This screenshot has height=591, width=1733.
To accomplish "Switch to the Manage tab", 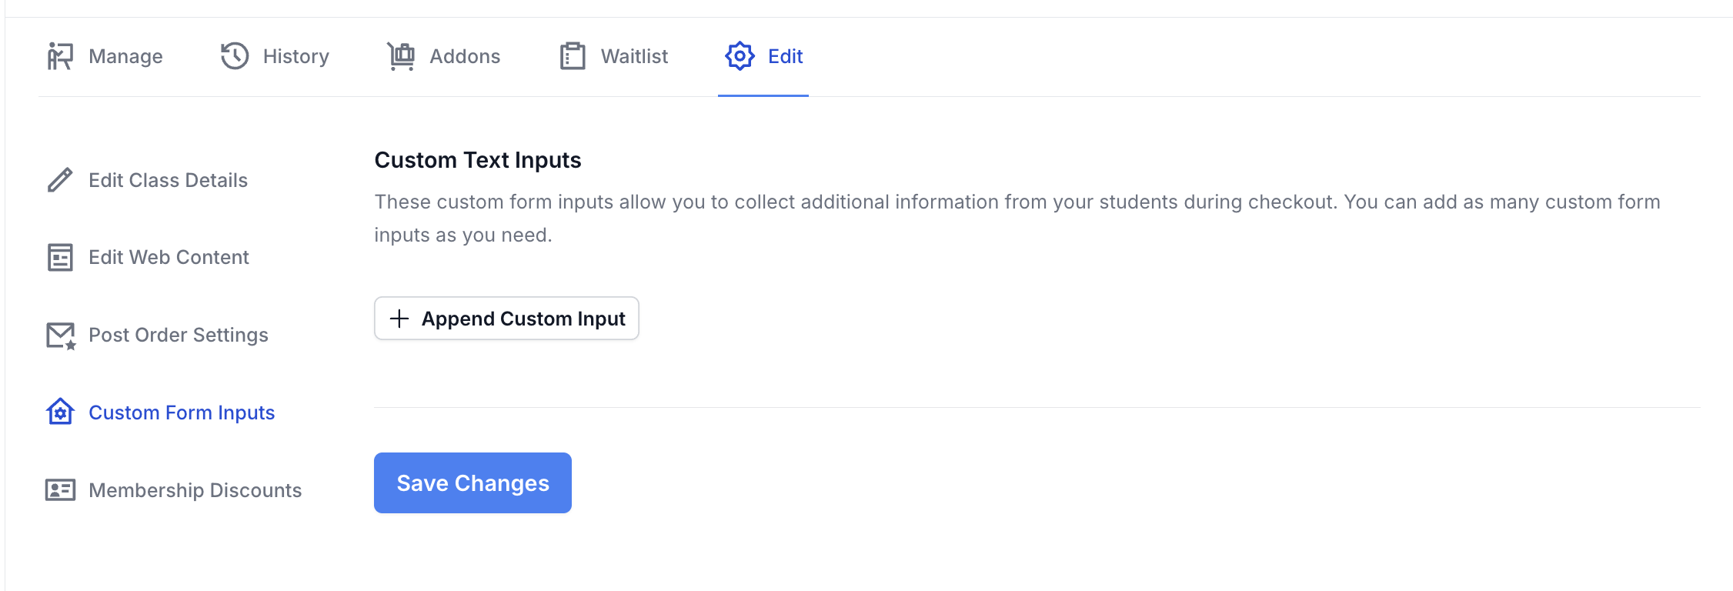I will 105,56.
